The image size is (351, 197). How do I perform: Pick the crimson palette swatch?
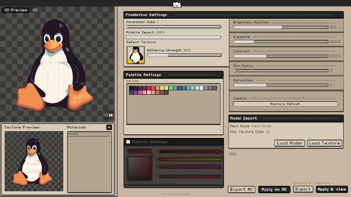coord(149,88)
